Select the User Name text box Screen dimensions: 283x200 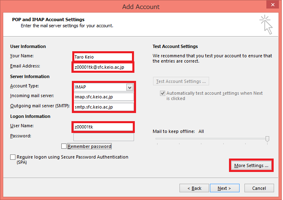click(103, 127)
